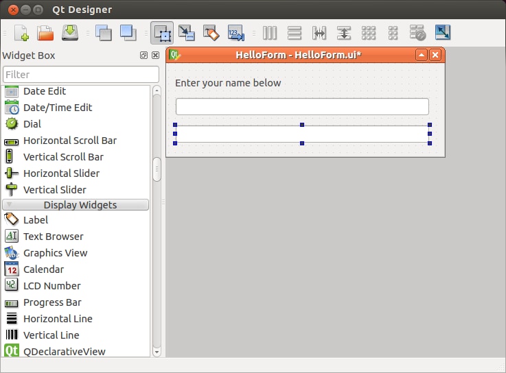Click the selected second line edit
506x373 pixels.
[x=302, y=134]
